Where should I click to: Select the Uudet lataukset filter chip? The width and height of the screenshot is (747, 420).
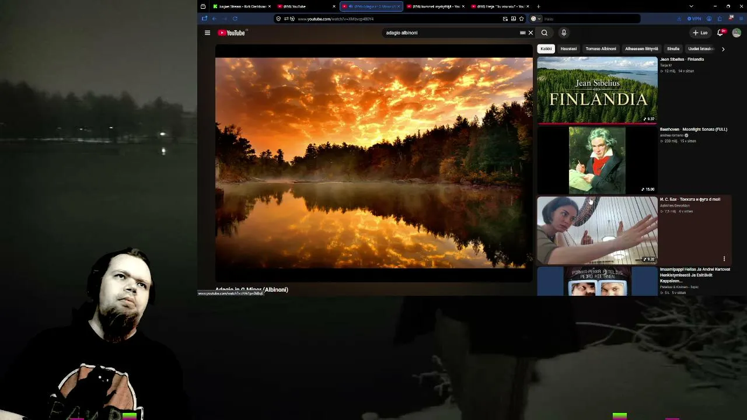[x=700, y=49]
